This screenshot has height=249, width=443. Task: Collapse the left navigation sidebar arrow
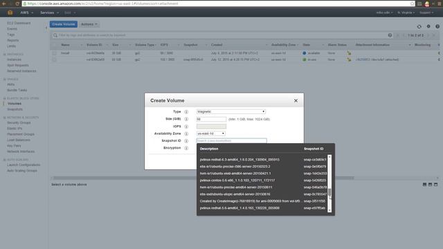tap(46, 28)
